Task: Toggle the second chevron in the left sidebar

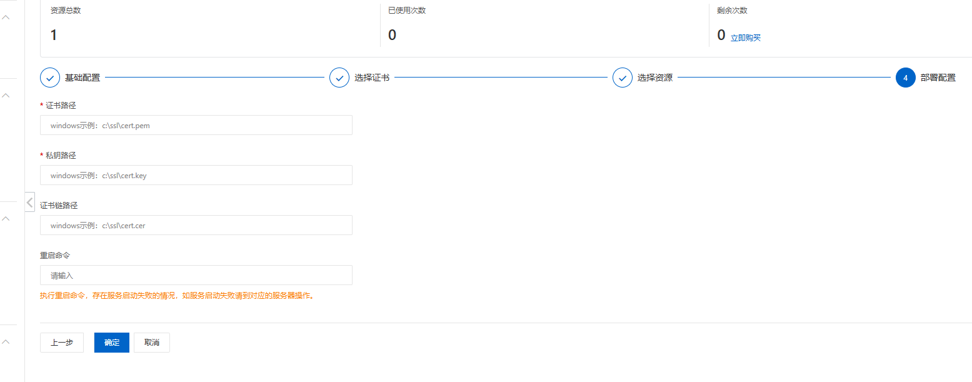Action: coord(6,96)
